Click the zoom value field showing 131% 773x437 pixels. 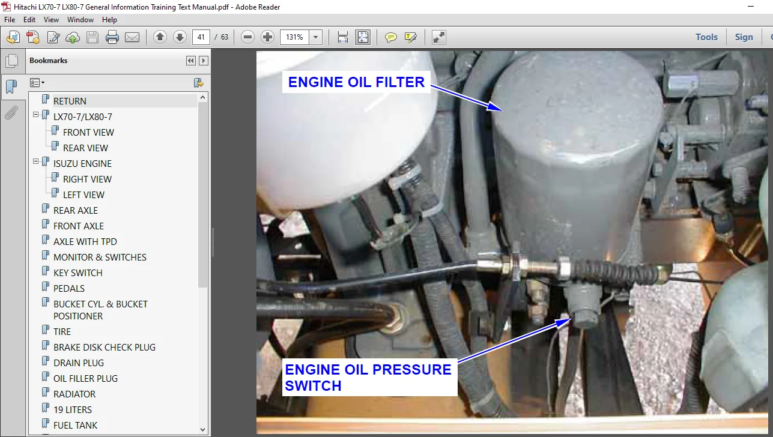tap(295, 37)
